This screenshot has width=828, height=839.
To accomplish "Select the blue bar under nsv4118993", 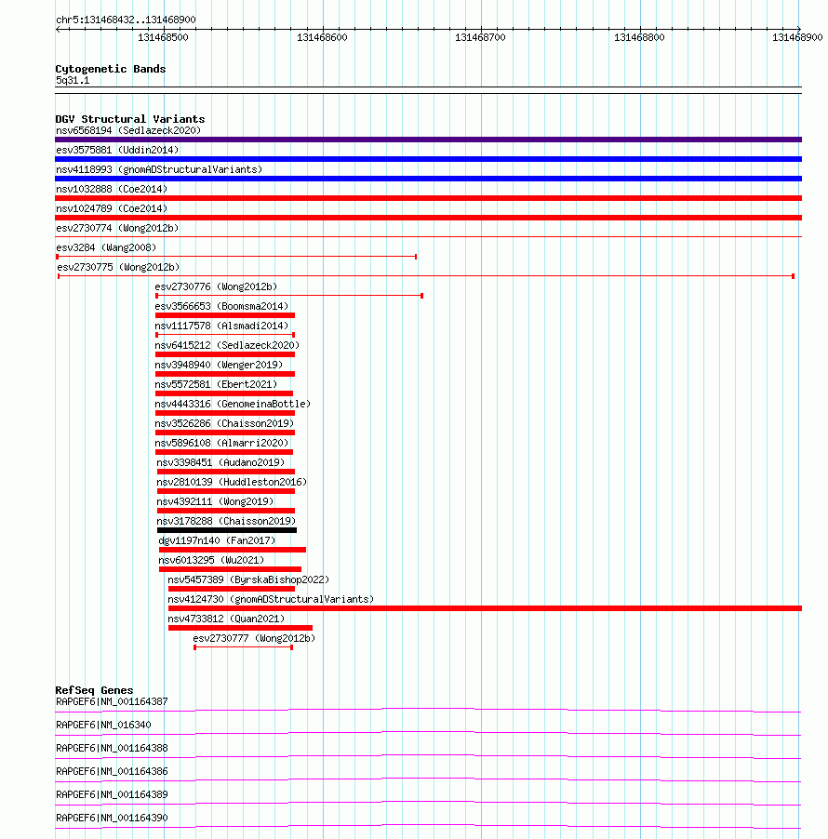I will 428,179.
